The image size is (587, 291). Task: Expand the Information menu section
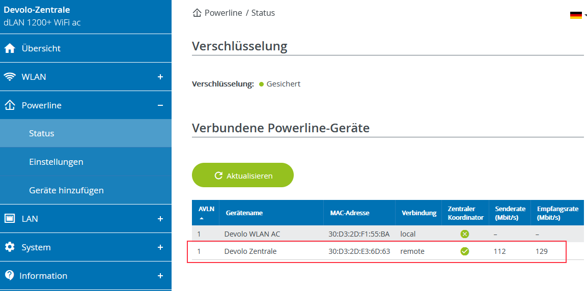pos(160,275)
